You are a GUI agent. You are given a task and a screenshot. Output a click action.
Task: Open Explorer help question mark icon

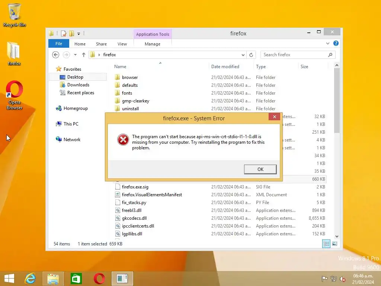pos(336,43)
